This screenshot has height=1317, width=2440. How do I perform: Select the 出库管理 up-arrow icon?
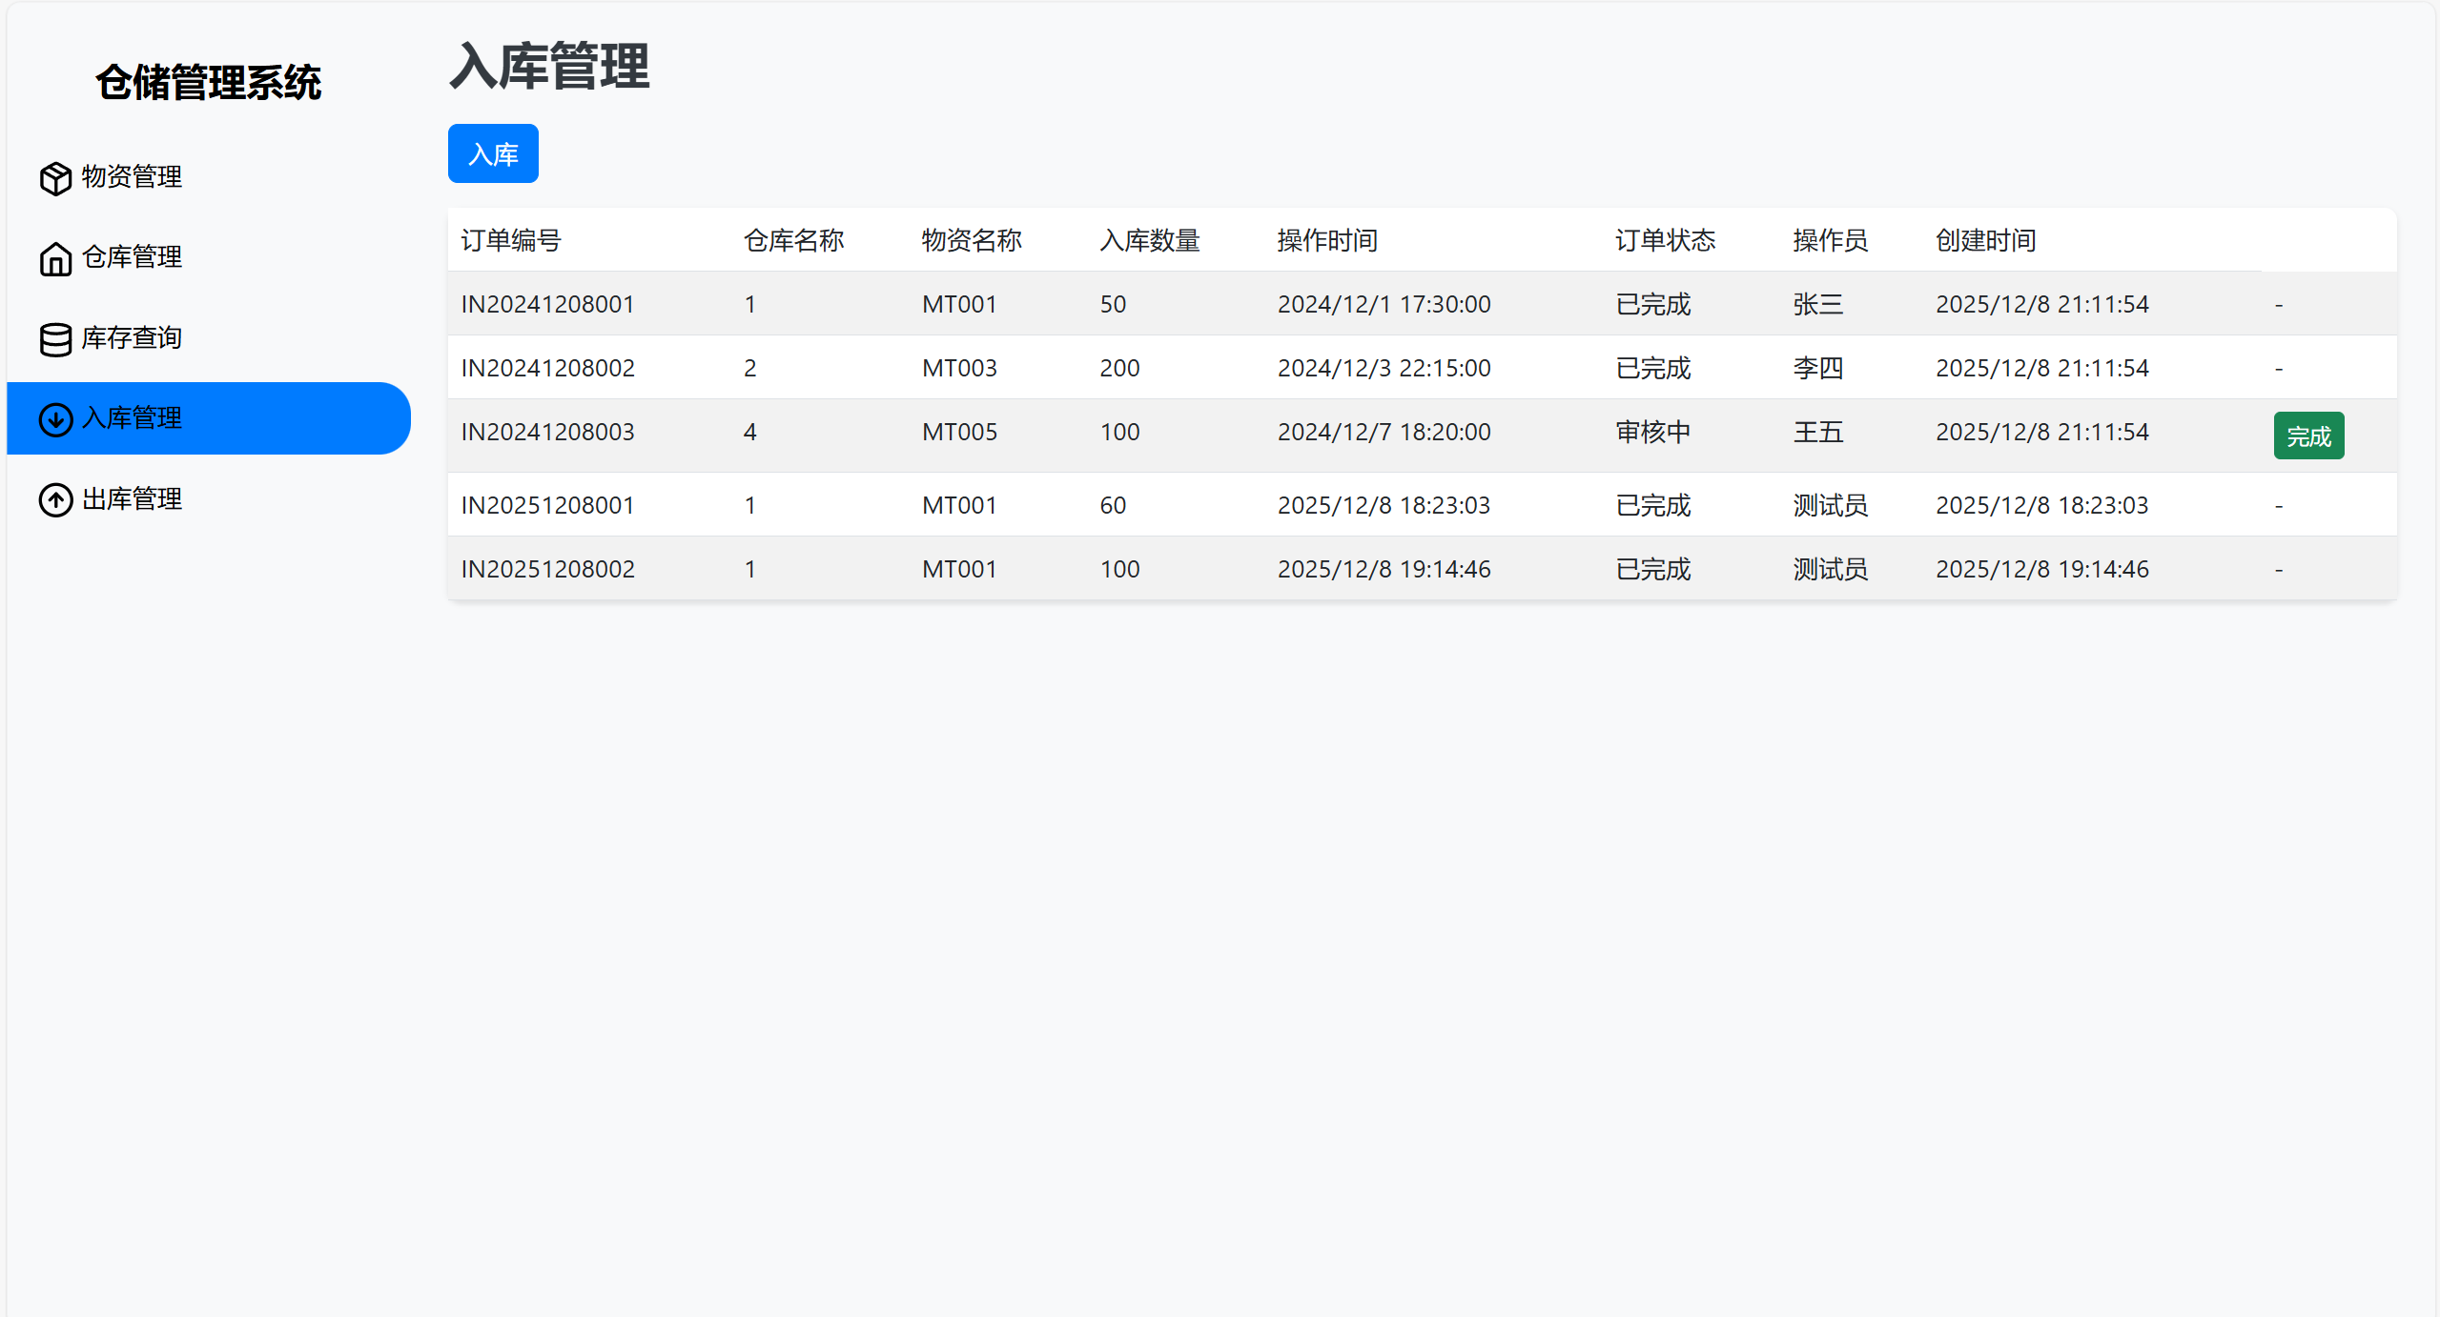[x=54, y=499]
